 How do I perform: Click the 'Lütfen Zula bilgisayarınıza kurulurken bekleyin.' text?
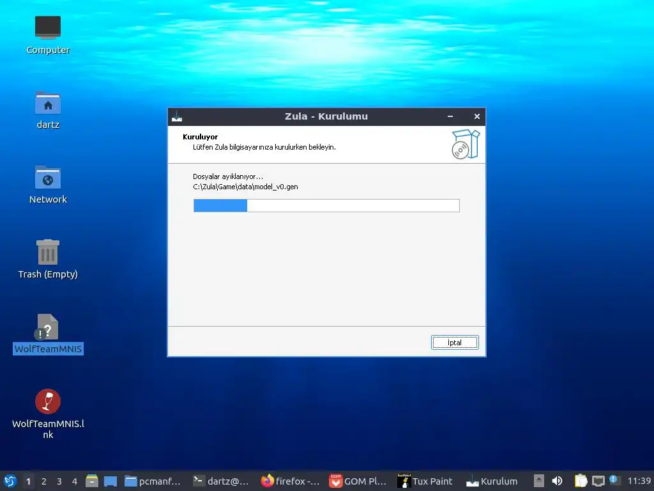264,147
